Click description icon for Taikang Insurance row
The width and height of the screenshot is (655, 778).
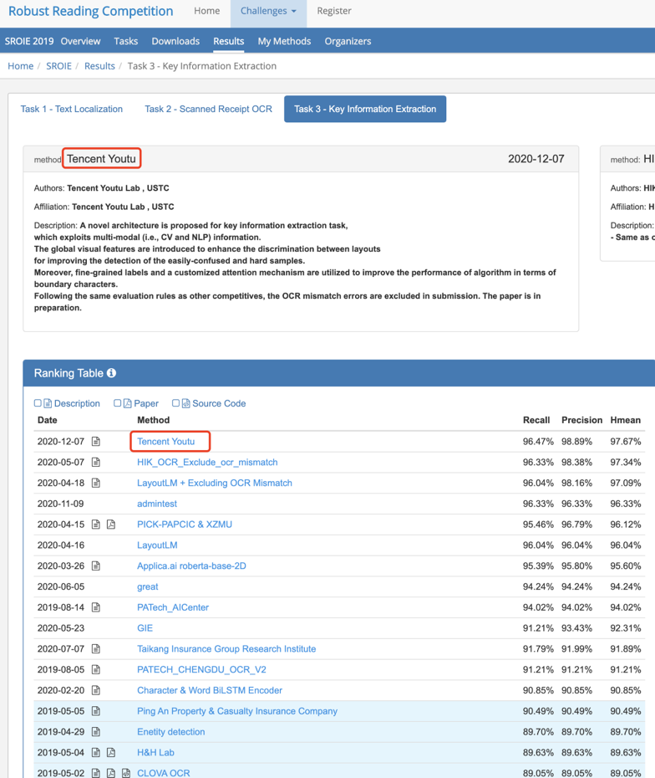pyautogui.click(x=96, y=649)
